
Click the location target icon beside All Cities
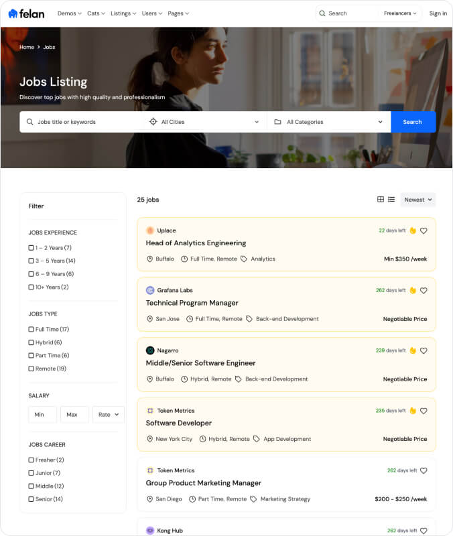click(153, 122)
